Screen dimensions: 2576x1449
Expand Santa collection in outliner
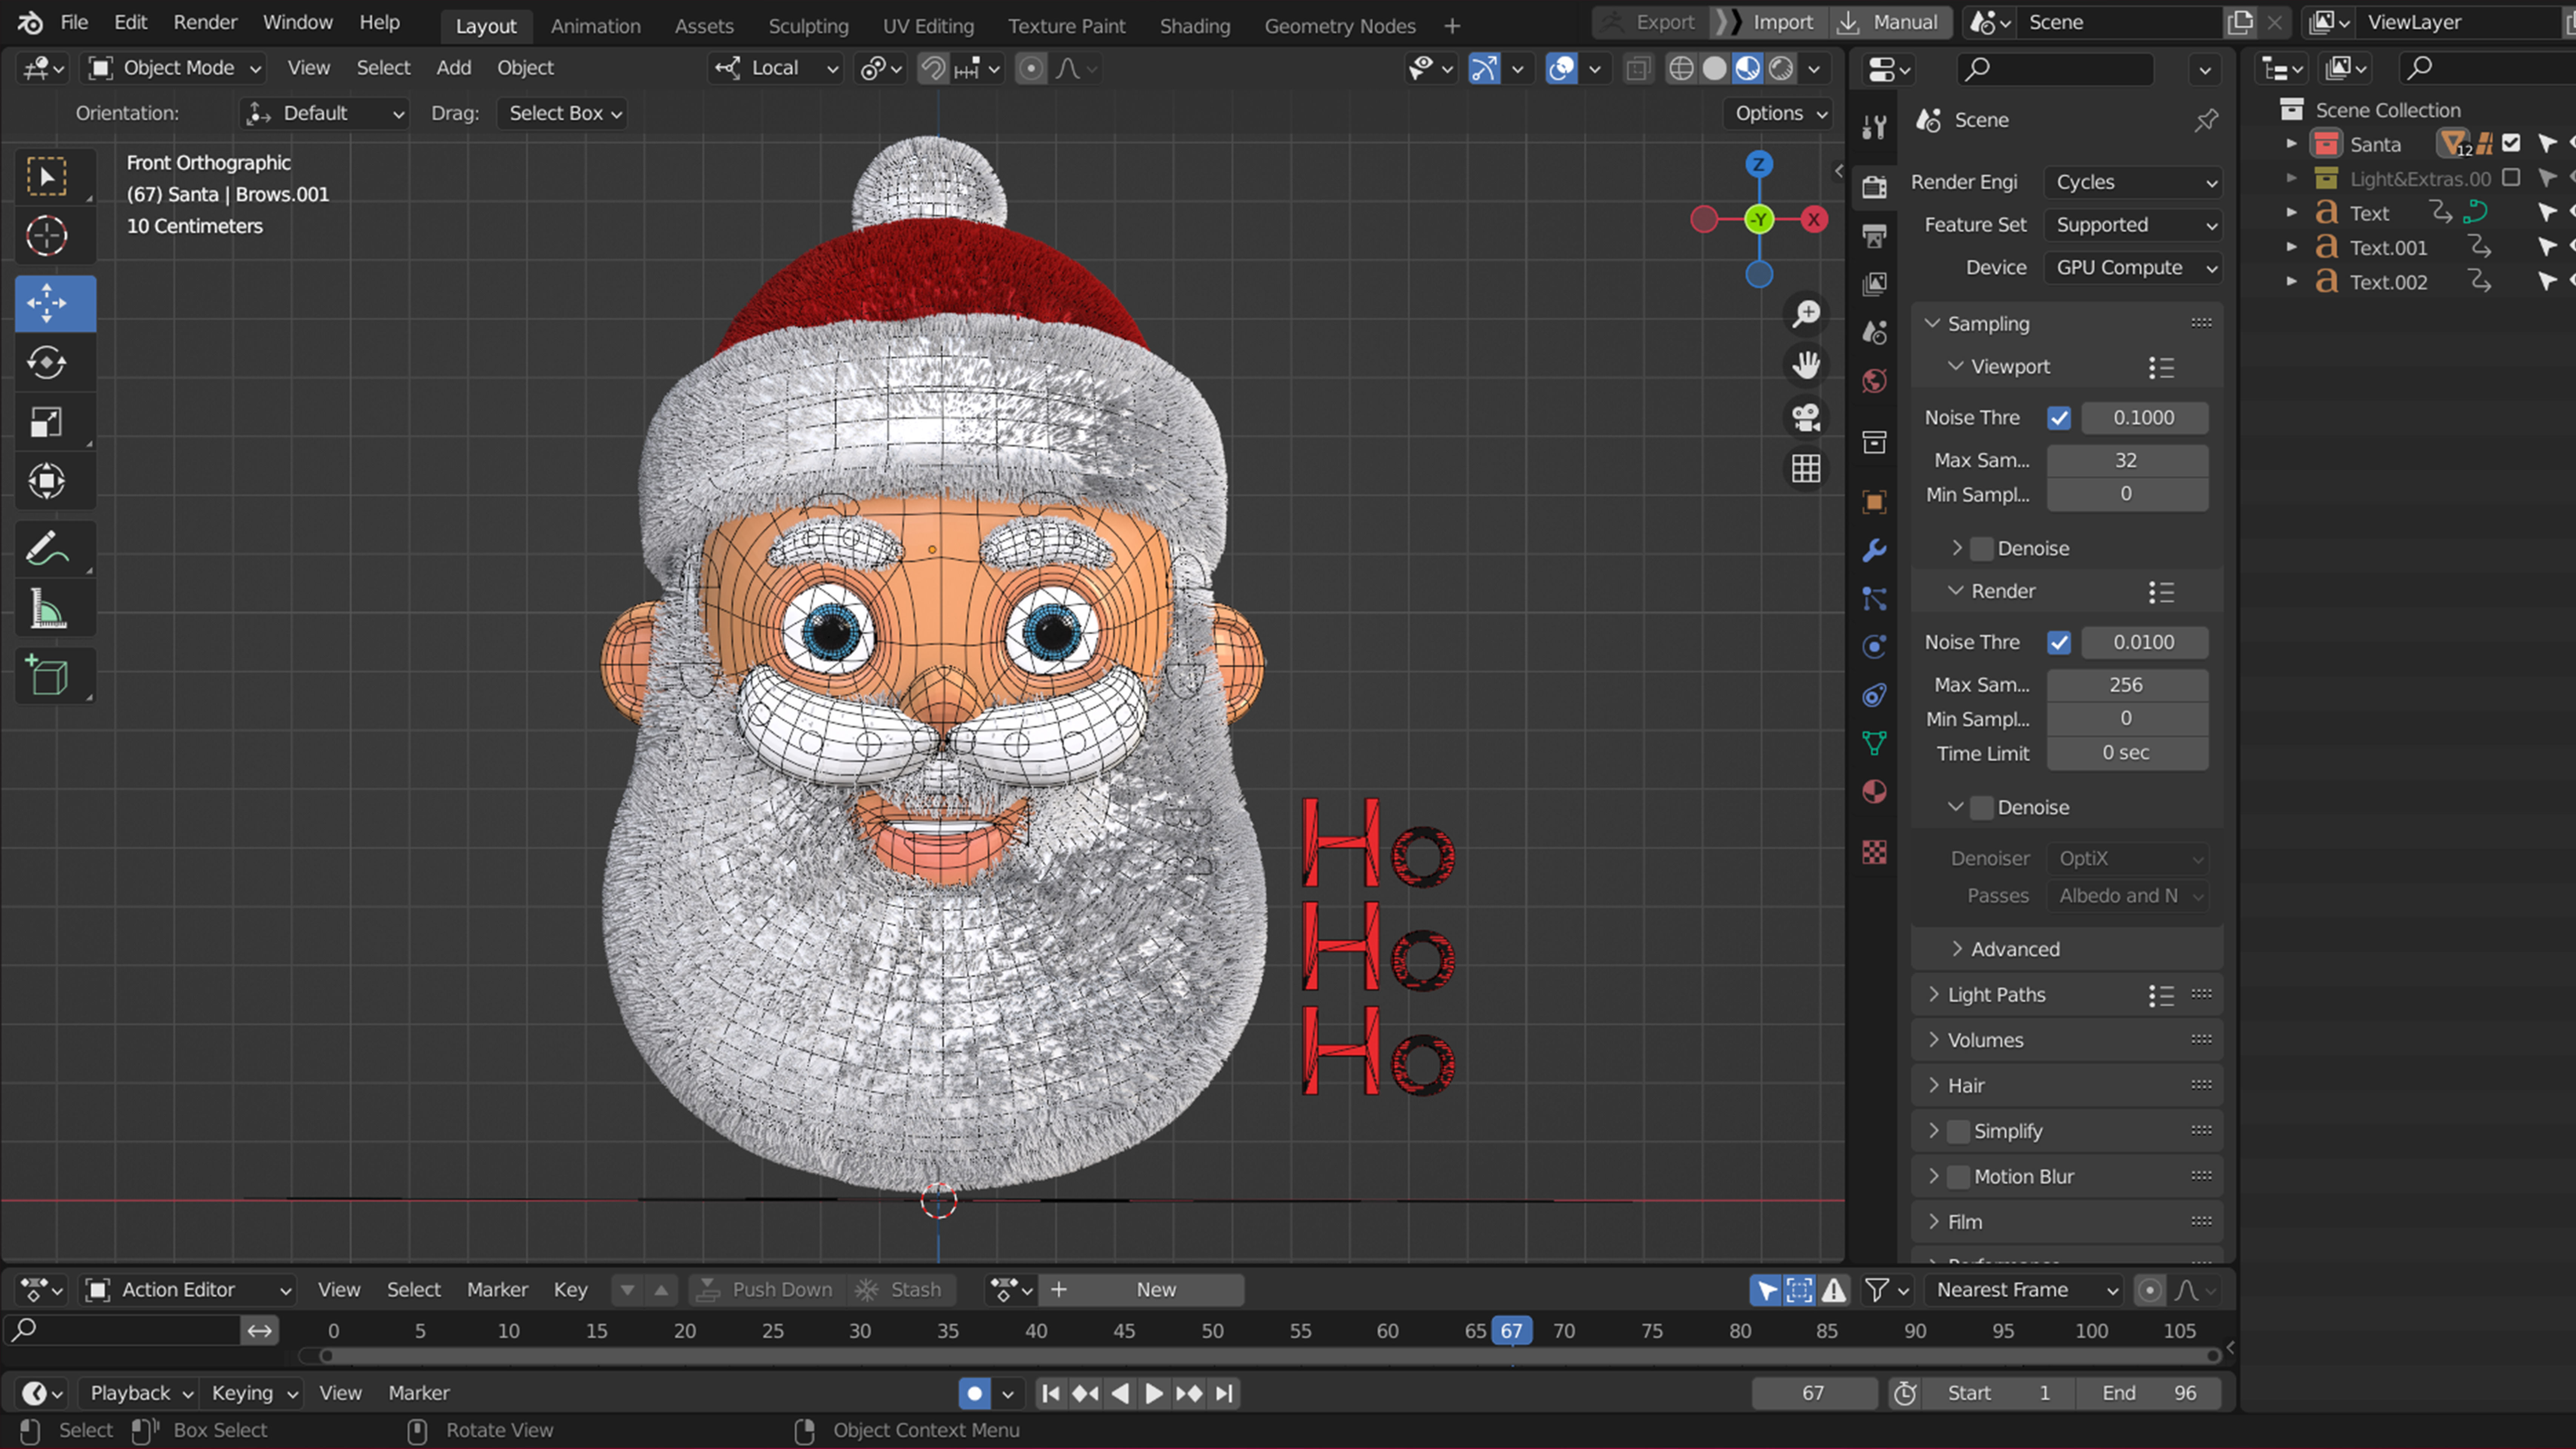click(2292, 144)
